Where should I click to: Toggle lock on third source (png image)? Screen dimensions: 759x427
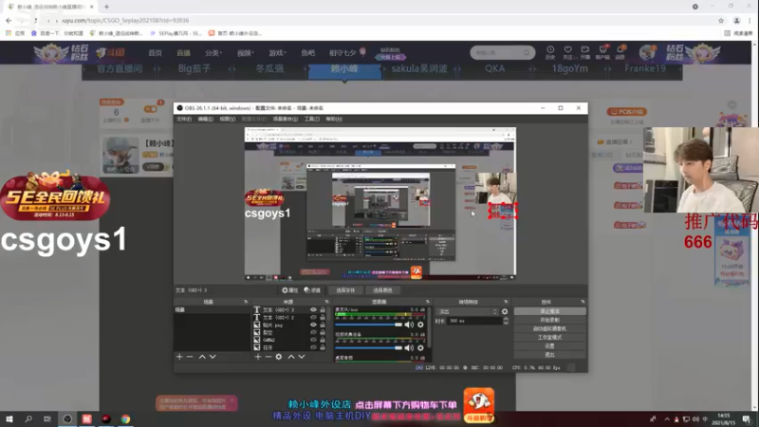pos(323,325)
